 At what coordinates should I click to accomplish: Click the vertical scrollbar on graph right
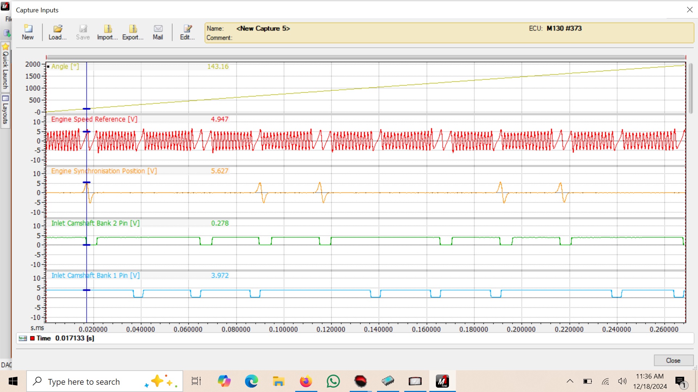[x=690, y=89]
